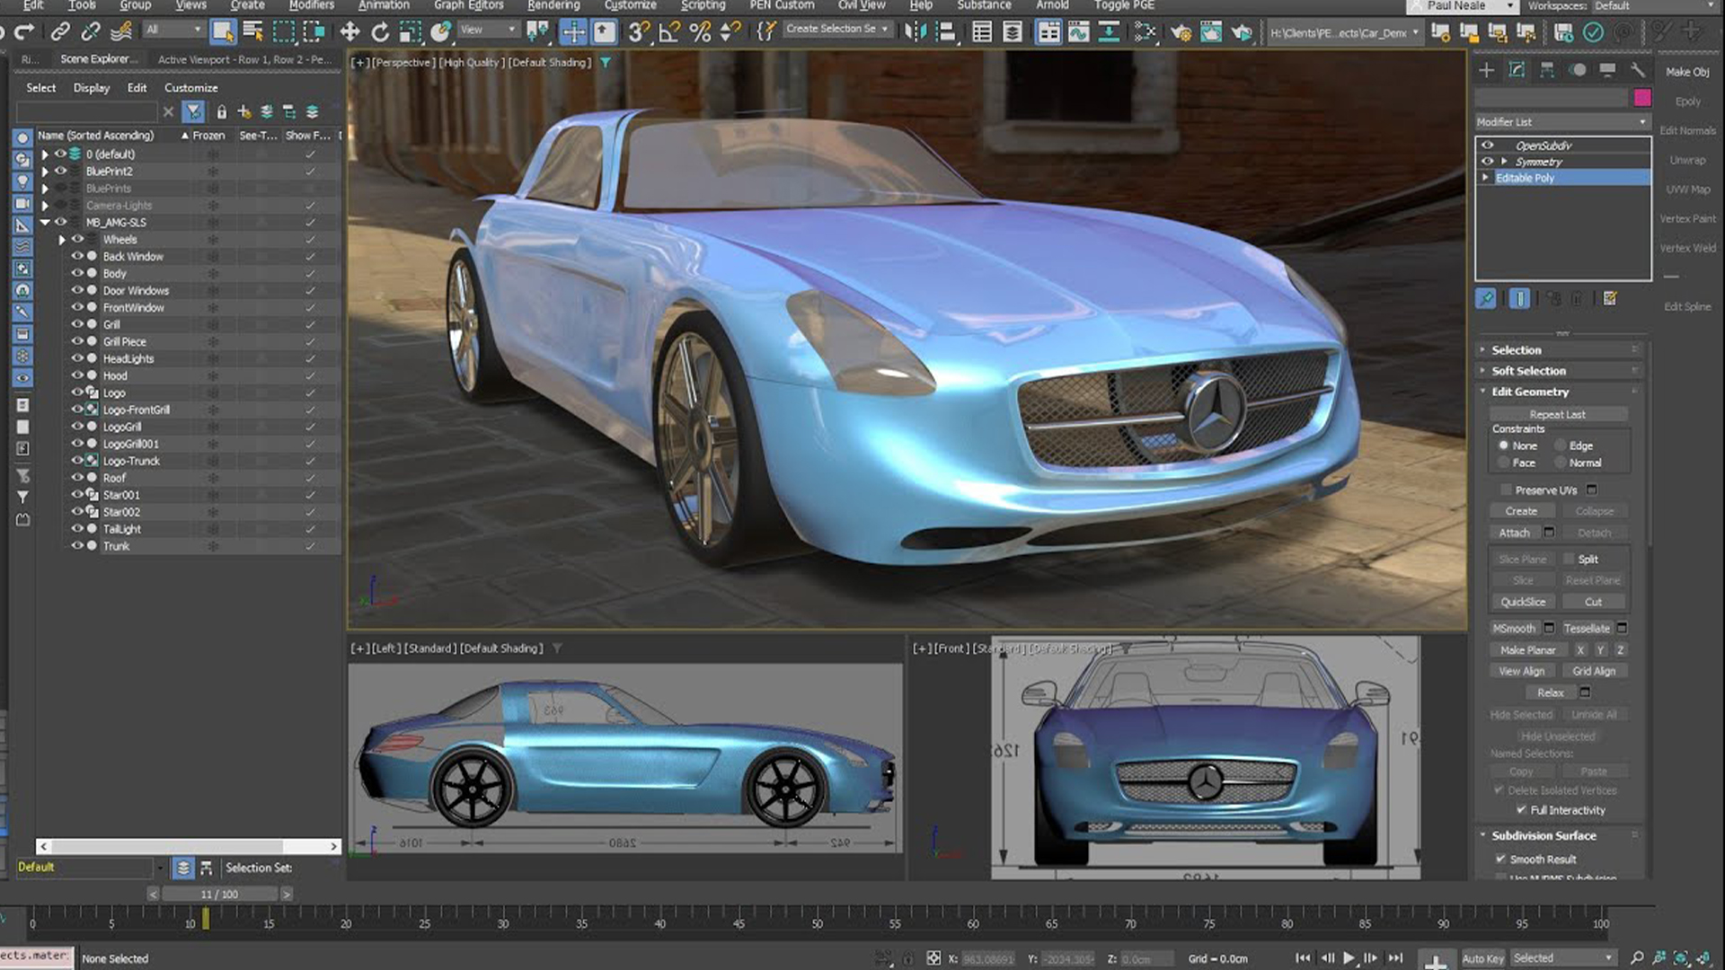Select the Rotate tool
This screenshot has width=1725, height=970.
380,32
